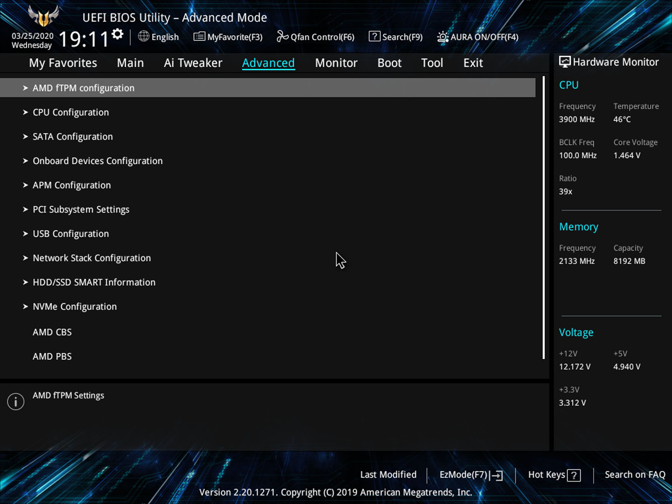Select the AMD CBS menu item
This screenshot has width=672, height=504.
pyautogui.click(x=52, y=332)
